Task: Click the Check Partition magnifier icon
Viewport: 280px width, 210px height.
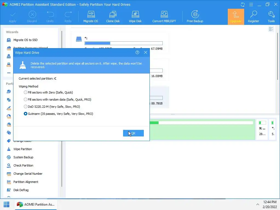Action: [x=9, y=165]
